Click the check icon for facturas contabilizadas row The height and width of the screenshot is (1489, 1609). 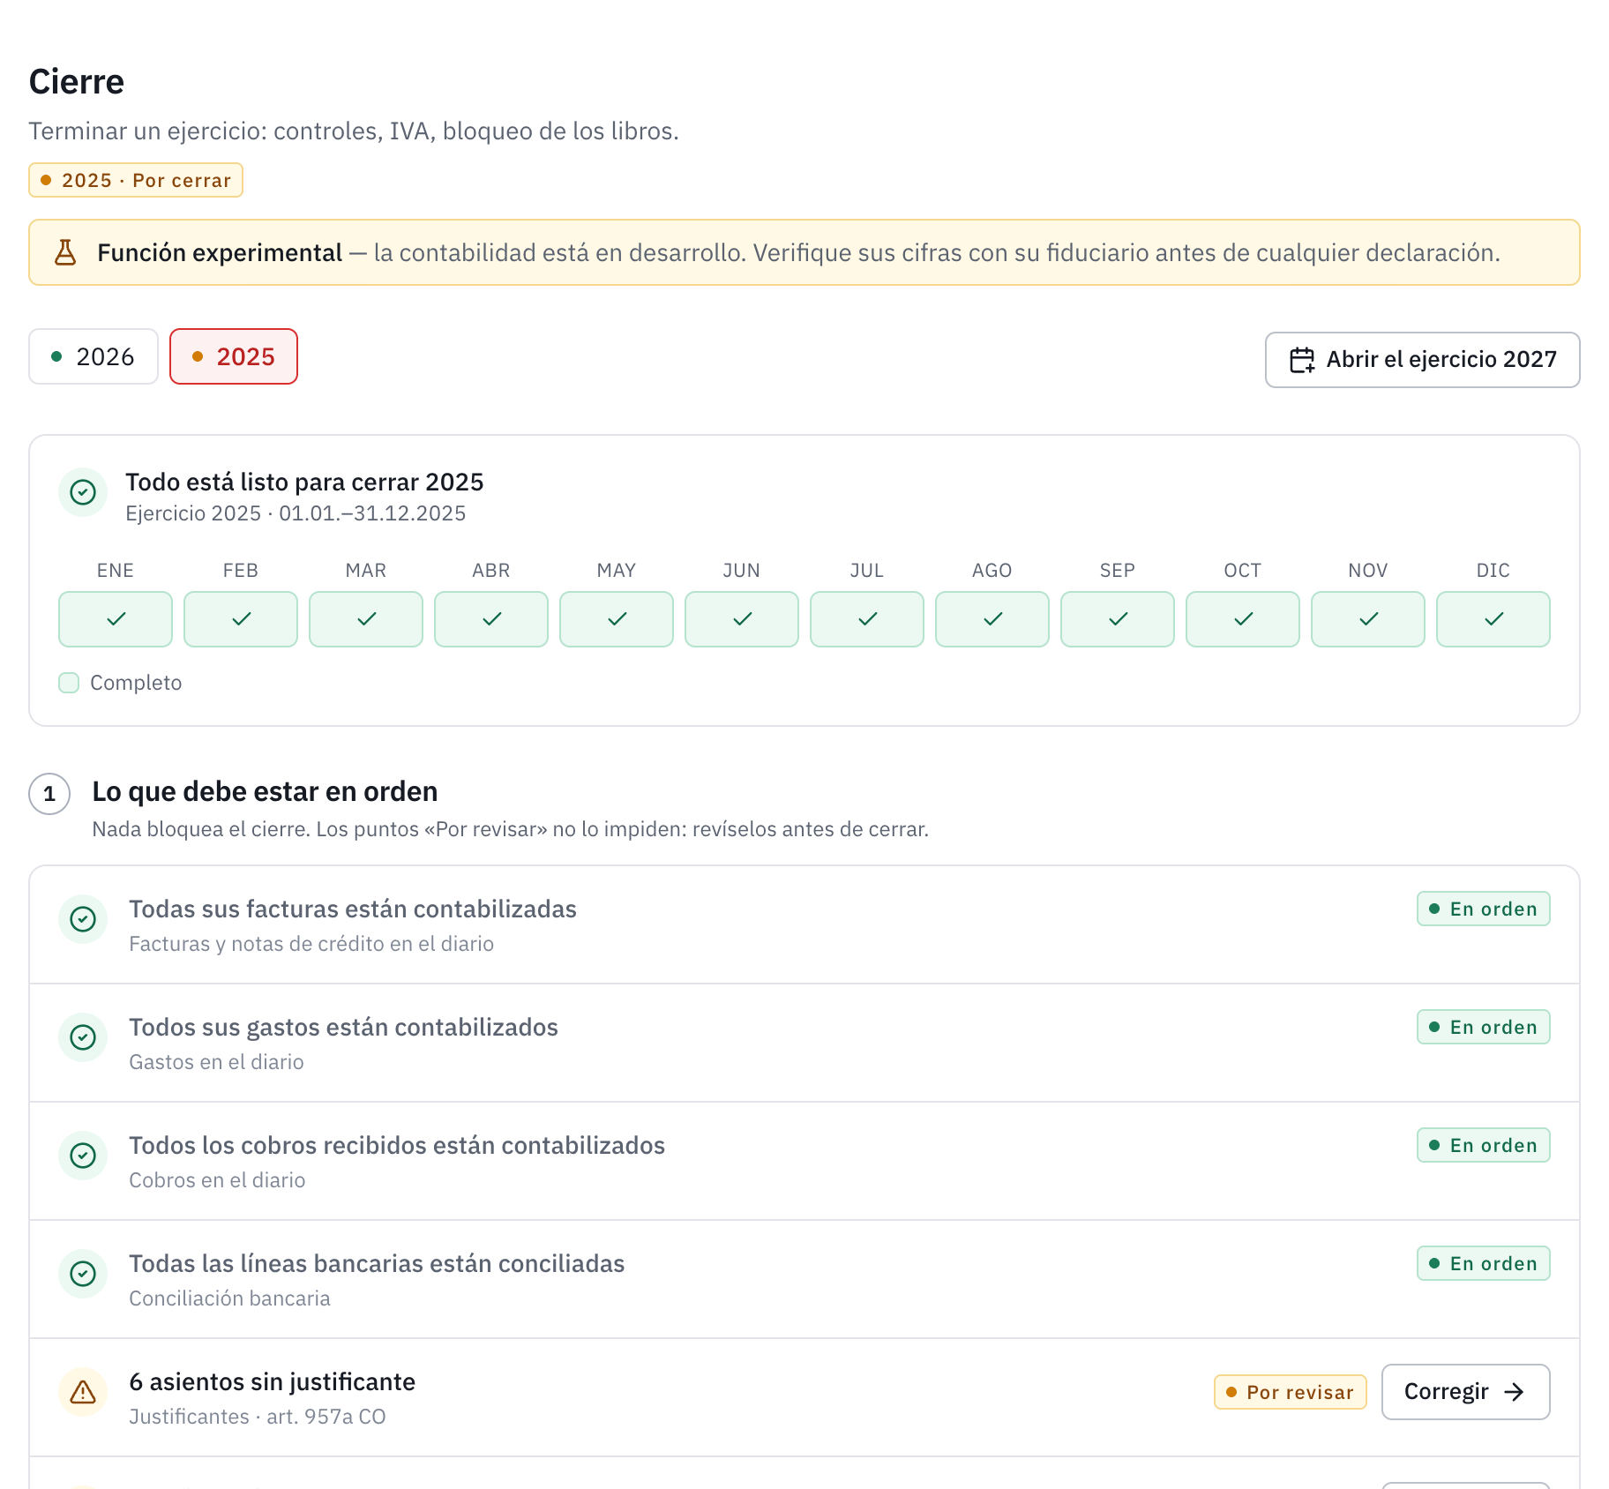tap(83, 919)
